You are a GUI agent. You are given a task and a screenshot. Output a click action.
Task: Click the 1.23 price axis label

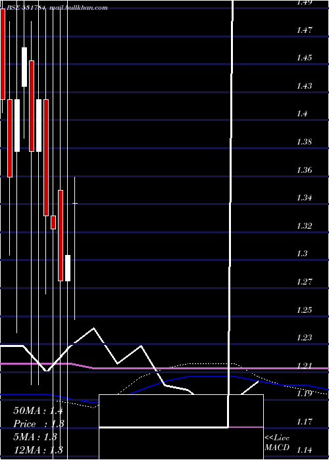click(x=304, y=338)
